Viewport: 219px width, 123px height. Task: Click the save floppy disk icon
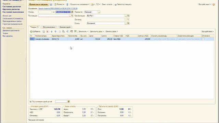pyautogui.click(x=51, y=4)
